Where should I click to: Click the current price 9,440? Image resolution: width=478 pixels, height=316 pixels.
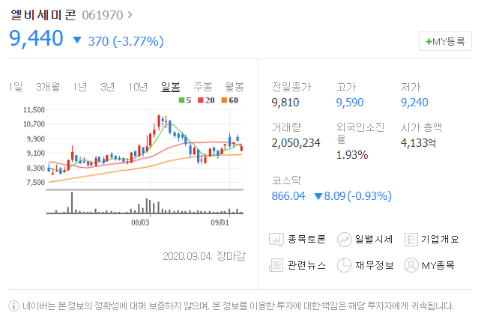point(36,39)
